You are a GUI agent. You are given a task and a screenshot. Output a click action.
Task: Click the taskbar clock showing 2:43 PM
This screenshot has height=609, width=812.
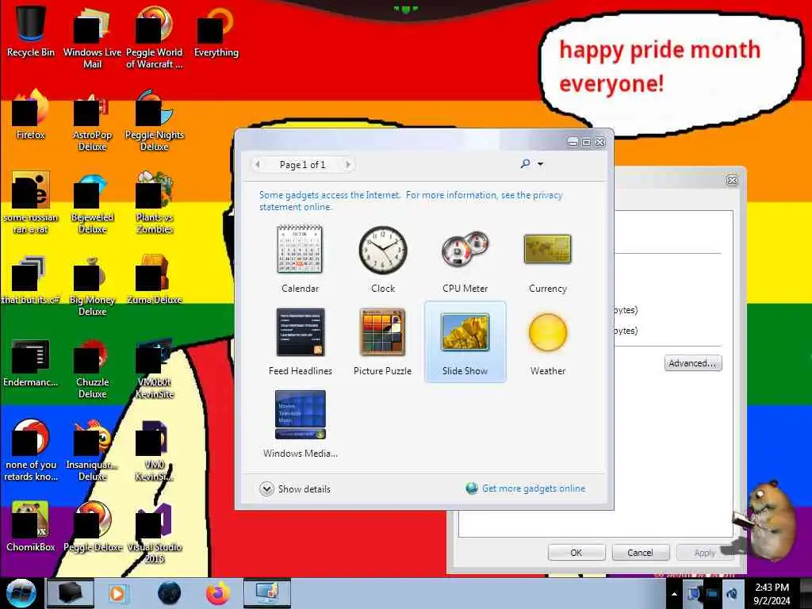tap(772, 593)
